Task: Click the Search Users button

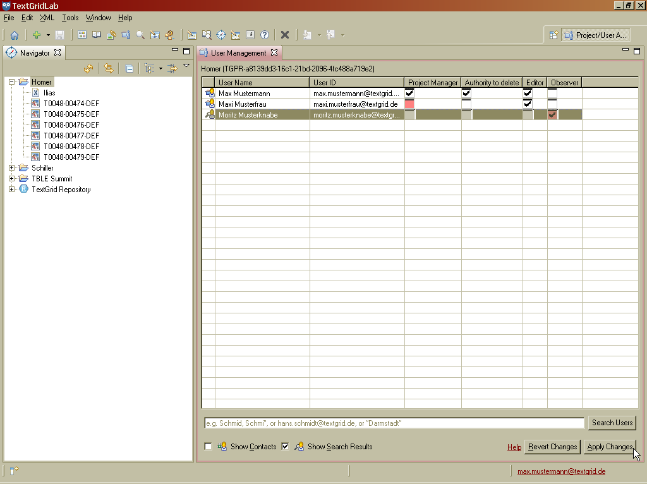Action: click(612, 423)
